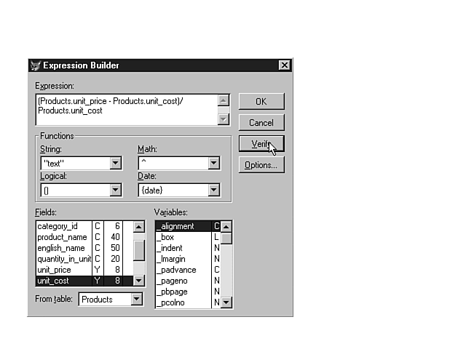
Task: Select the category_id field
Action: pyautogui.click(x=63, y=226)
